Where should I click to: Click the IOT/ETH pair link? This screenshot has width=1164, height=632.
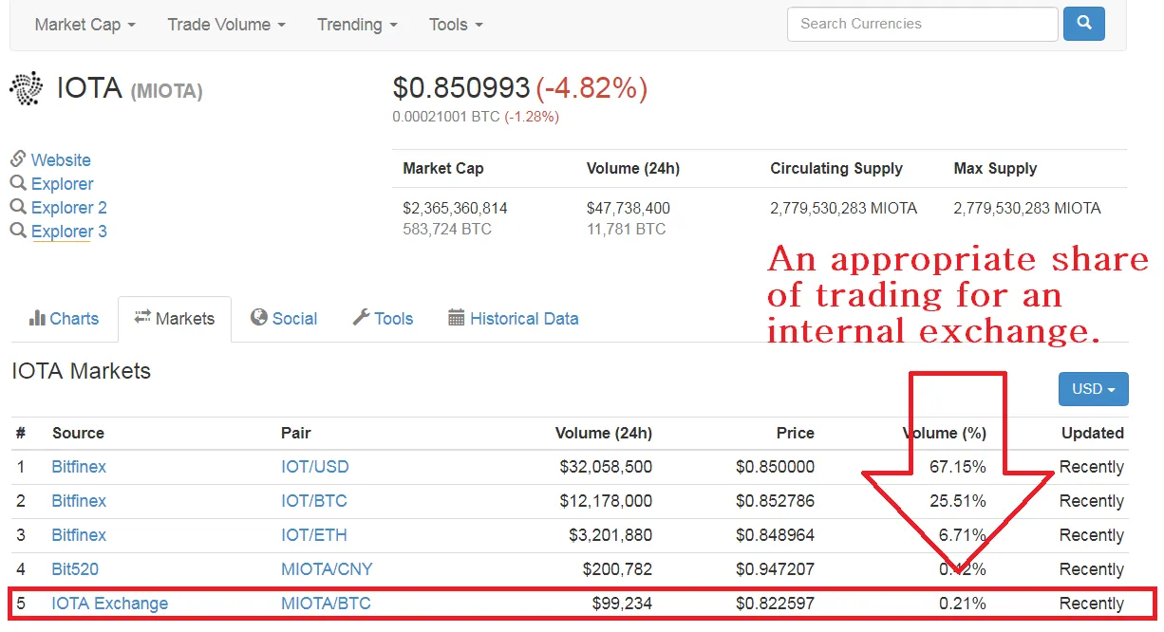(314, 535)
